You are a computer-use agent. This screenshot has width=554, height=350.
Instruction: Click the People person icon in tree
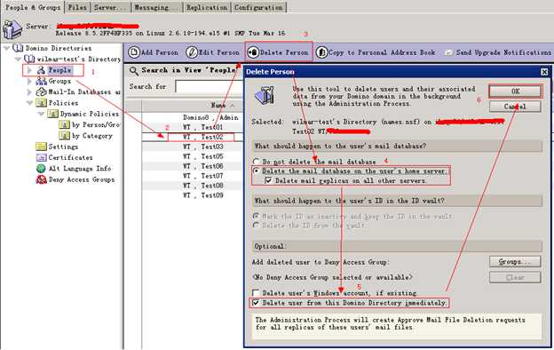pyautogui.click(x=41, y=70)
